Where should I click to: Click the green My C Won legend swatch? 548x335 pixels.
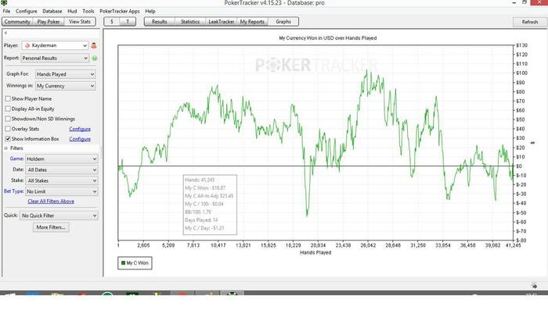pos(123,263)
